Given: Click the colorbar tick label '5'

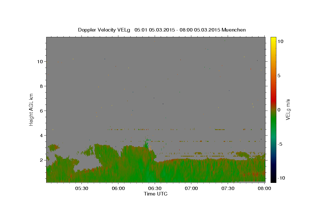Looking at the screenshot, I should tap(279, 76).
